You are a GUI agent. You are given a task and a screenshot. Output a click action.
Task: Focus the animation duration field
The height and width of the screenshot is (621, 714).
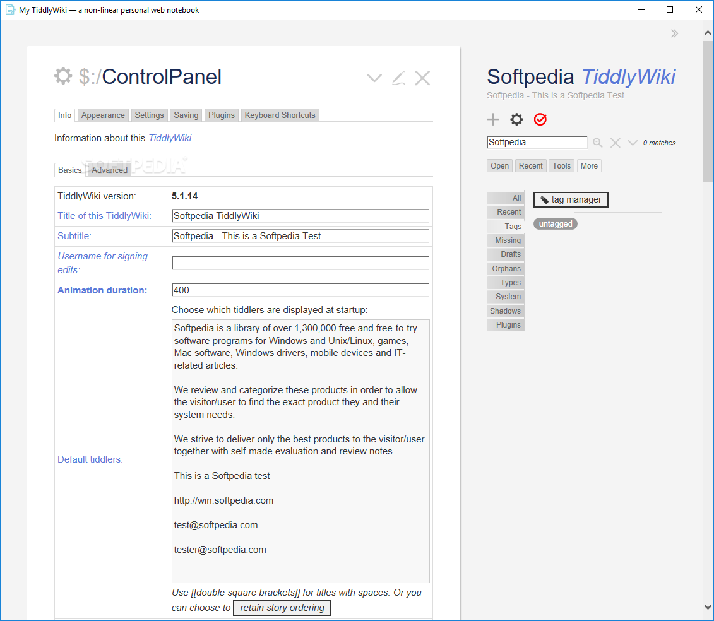300,290
